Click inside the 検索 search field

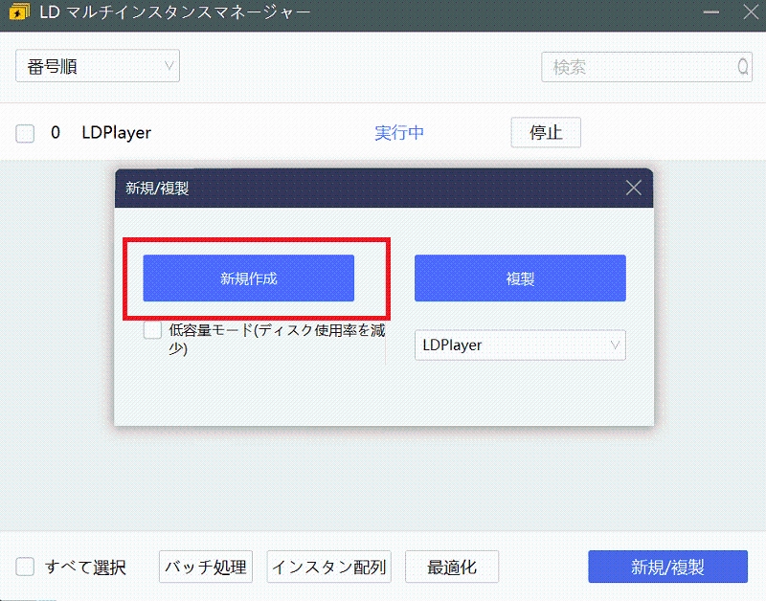coord(632,66)
